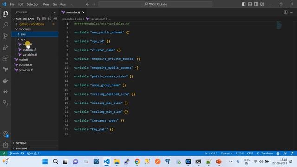Viewport: 297px width, 167px height.
Task: Open File Explorer from the taskbar
Action: [x=116, y=161]
